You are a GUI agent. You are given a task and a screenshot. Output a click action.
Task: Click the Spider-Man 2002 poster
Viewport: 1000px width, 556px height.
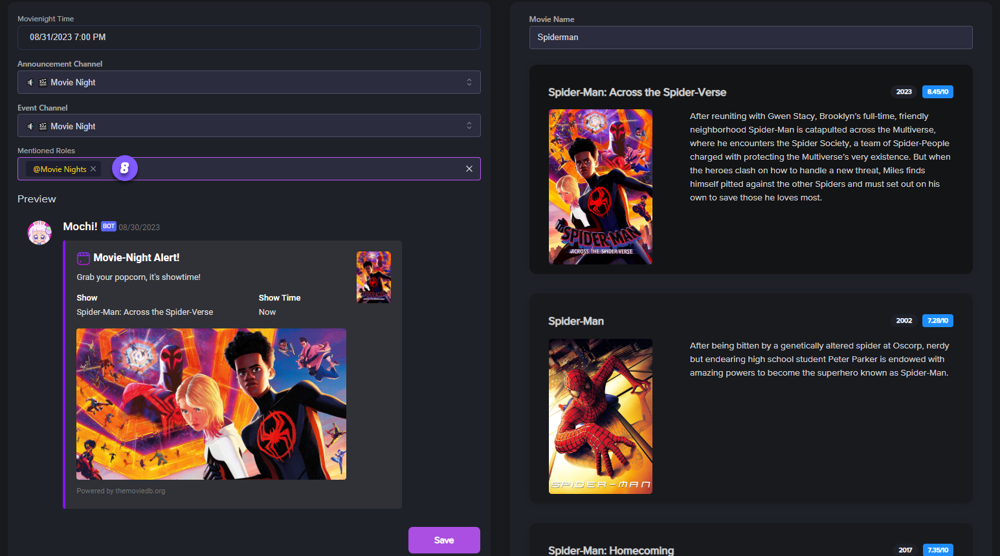point(600,416)
